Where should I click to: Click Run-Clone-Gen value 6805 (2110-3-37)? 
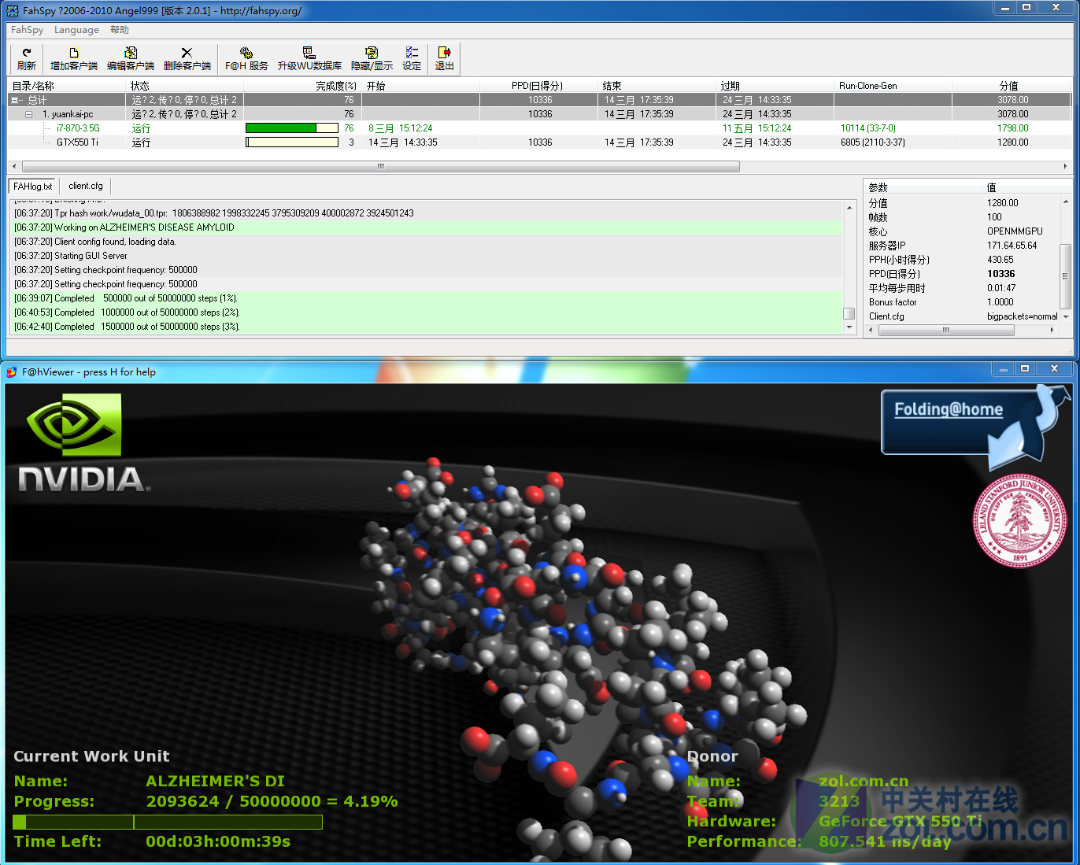coord(872,142)
